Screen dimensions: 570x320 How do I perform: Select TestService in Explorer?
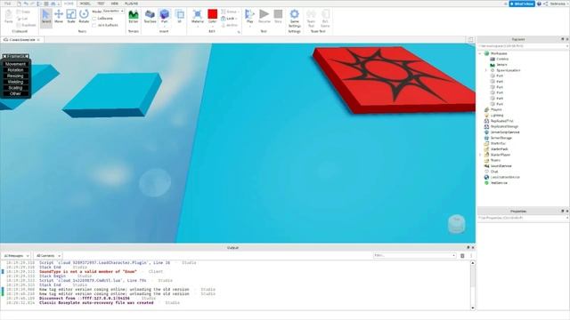point(499,183)
